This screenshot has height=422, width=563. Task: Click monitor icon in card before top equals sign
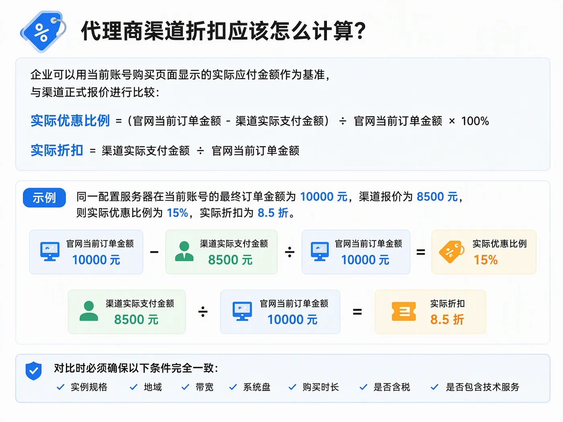[x=320, y=252]
